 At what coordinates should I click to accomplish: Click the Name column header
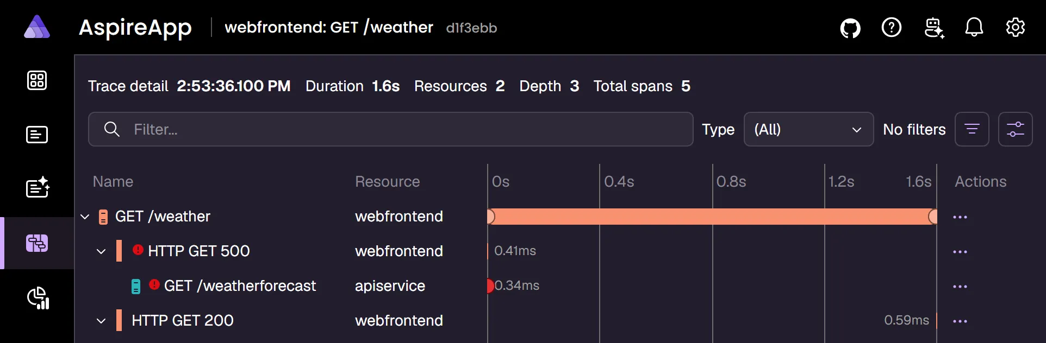click(x=113, y=181)
